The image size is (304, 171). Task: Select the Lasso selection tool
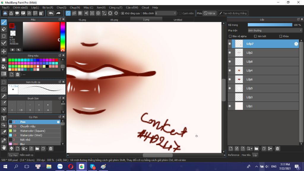[x=4, y=89]
